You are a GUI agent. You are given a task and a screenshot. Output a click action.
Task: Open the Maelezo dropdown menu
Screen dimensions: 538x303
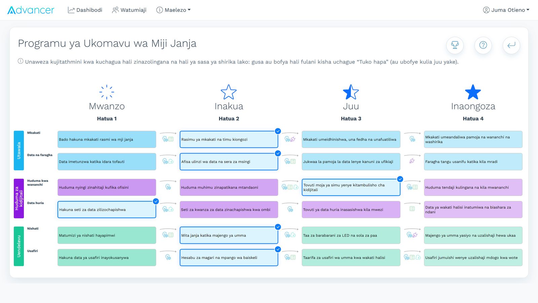pyautogui.click(x=174, y=10)
